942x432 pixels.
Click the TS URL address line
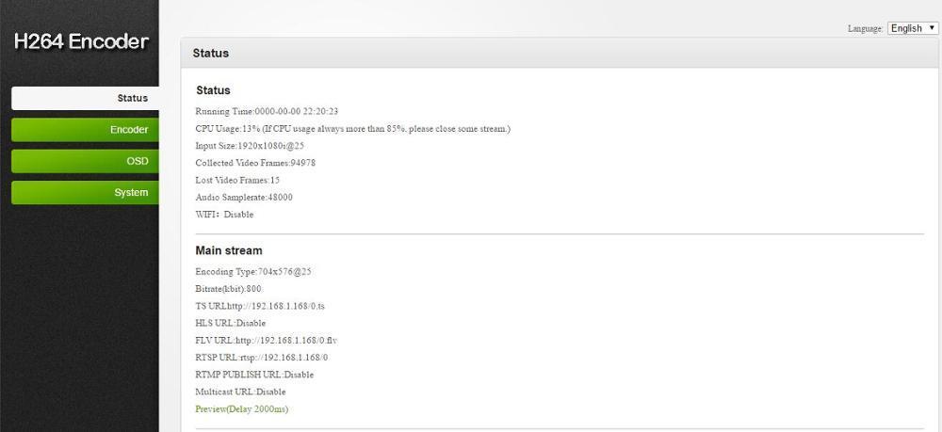(x=260, y=306)
